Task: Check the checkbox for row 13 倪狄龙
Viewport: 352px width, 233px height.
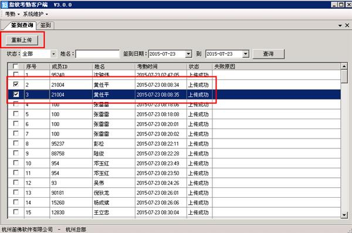Action: [x=16, y=193]
